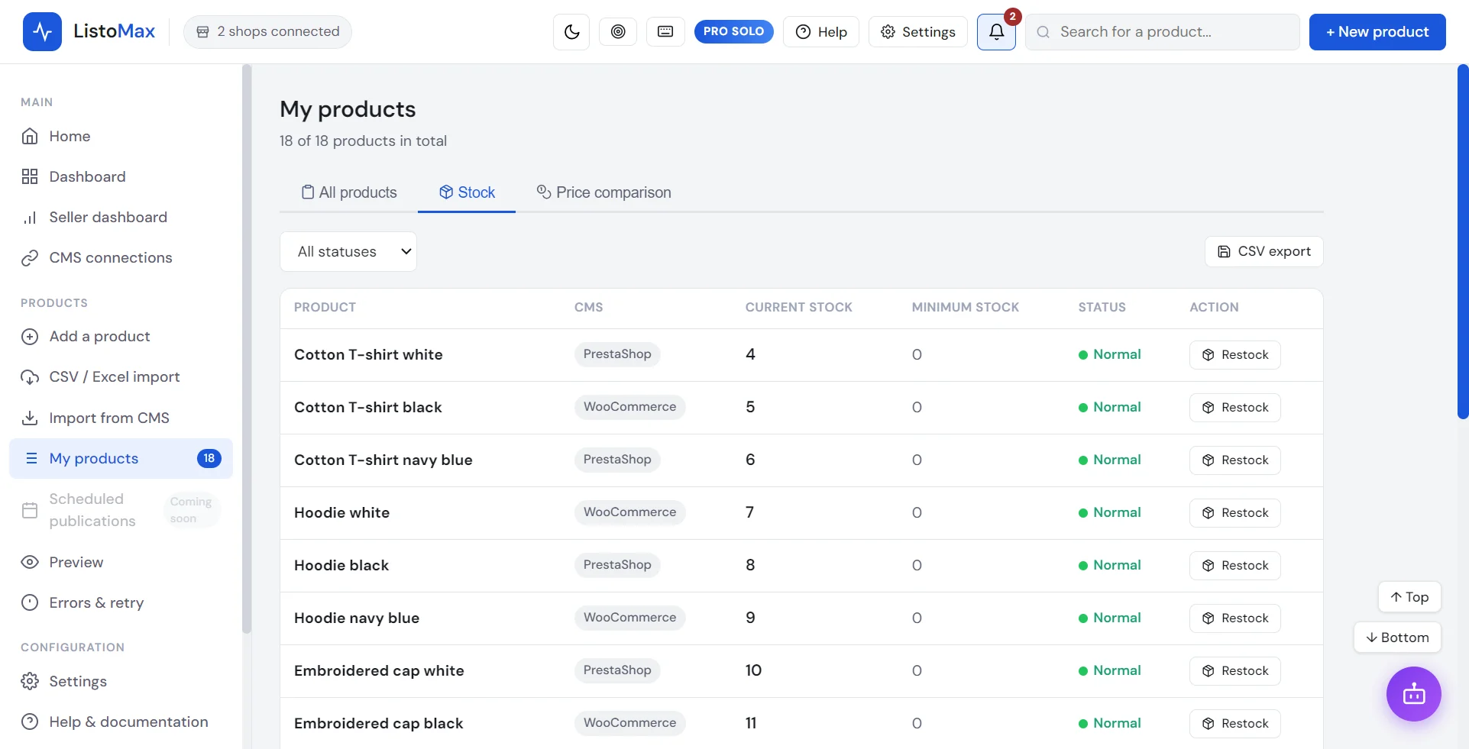Select My products in sidebar
The width and height of the screenshot is (1469, 749).
click(121, 458)
